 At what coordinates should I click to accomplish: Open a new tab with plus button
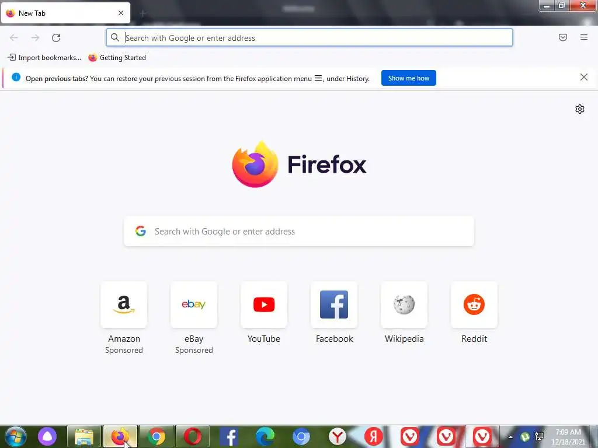point(143,13)
